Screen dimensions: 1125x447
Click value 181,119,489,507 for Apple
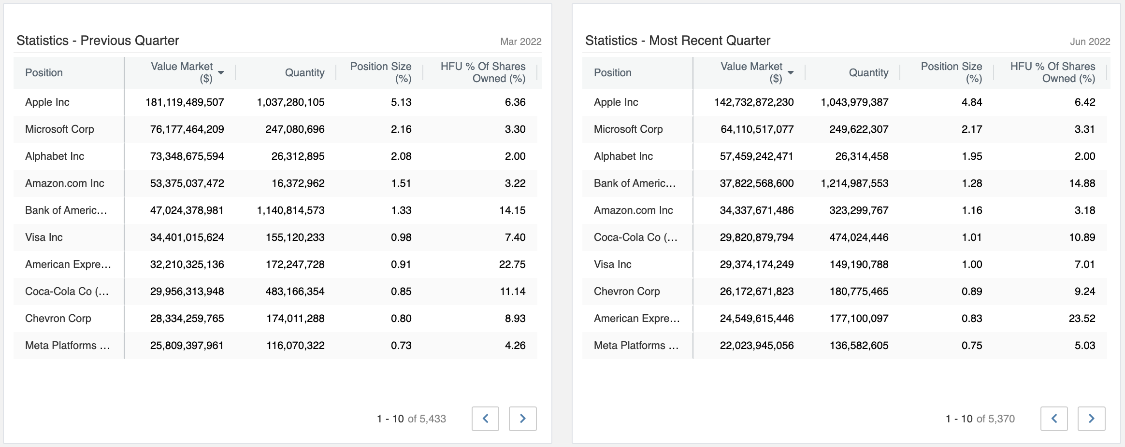pyautogui.click(x=185, y=102)
